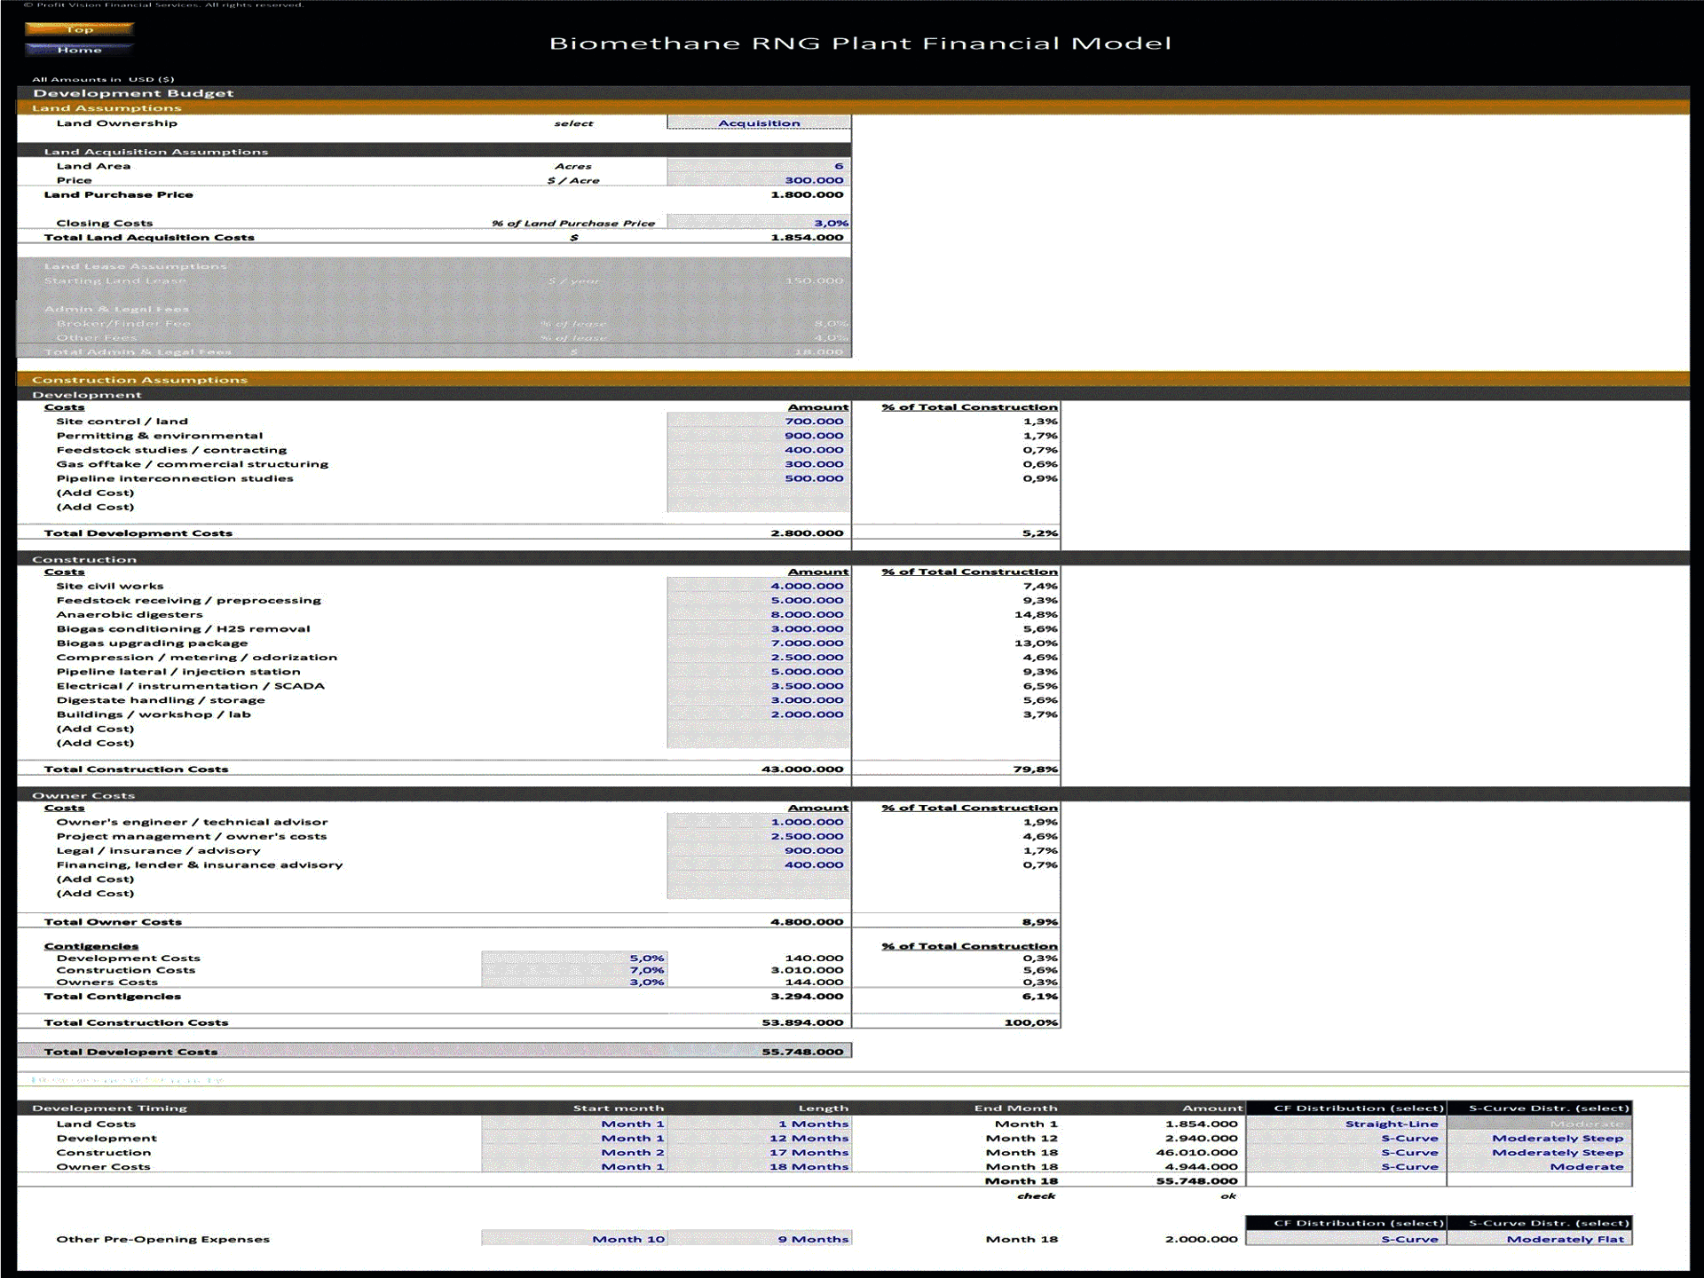Image resolution: width=1704 pixels, height=1278 pixels.
Task: Open the Moderately Flat S-Curve Distr. dropdown
Action: coord(1540,1239)
